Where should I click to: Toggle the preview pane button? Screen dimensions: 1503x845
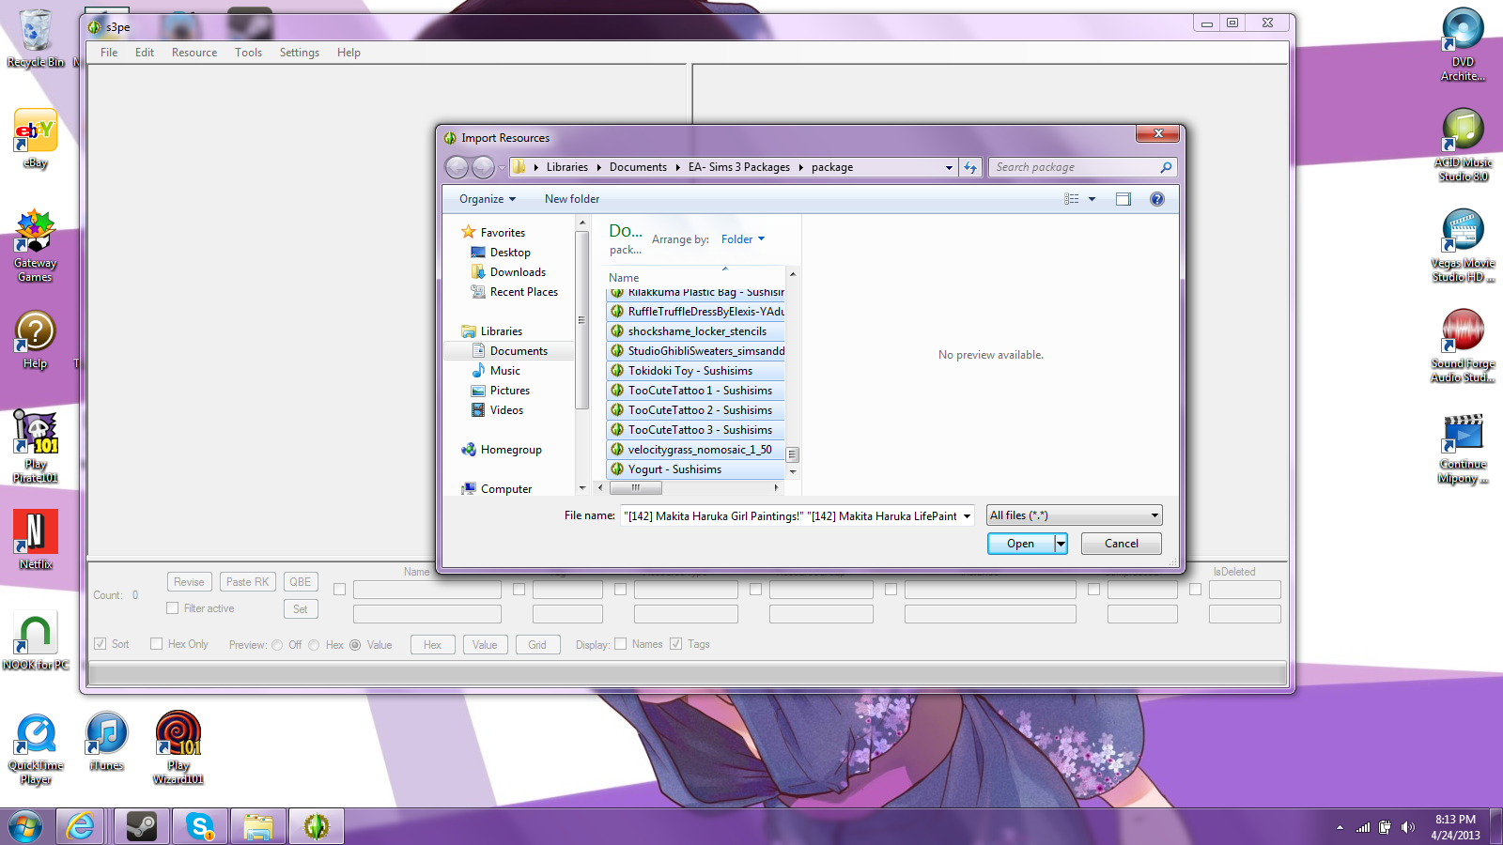pos(1123,199)
